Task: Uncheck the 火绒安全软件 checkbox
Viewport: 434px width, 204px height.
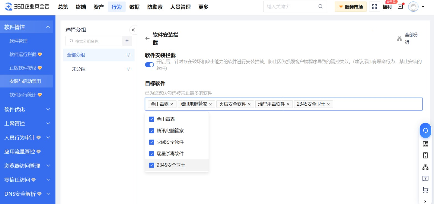Action: (x=152, y=142)
